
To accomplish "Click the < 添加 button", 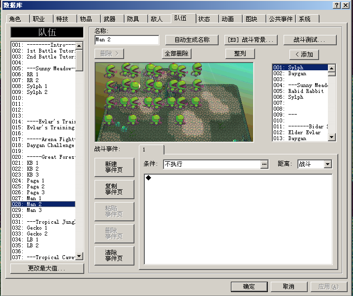I will point(304,55).
